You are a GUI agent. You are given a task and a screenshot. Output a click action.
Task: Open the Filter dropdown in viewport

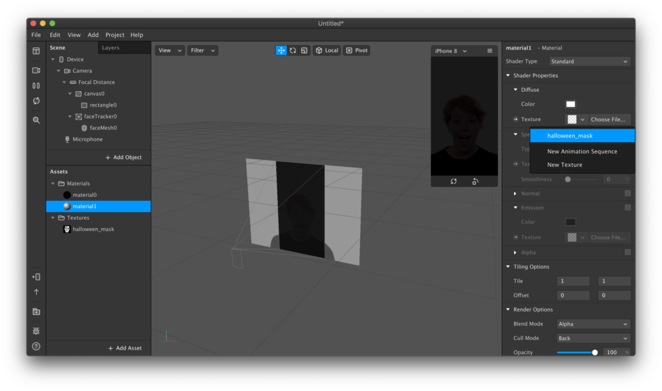(202, 50)
